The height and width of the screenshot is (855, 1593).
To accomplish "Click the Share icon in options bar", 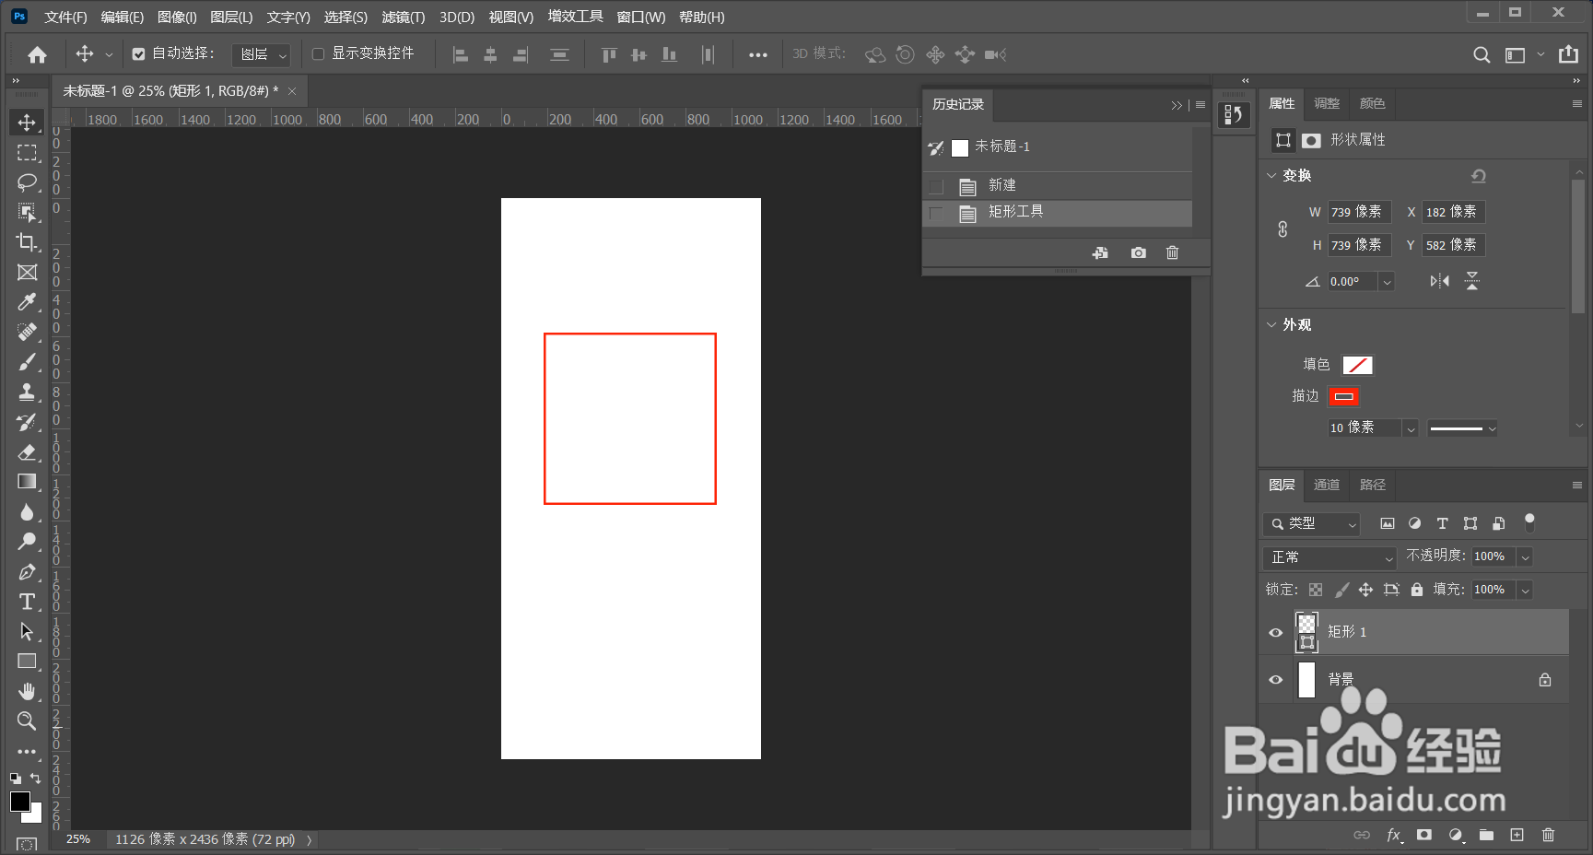I will pos(1568,54).
